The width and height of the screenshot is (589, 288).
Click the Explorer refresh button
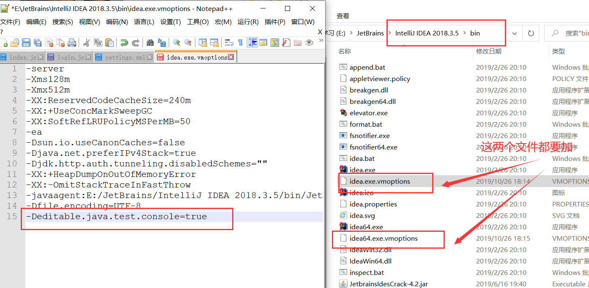[531, 33]
